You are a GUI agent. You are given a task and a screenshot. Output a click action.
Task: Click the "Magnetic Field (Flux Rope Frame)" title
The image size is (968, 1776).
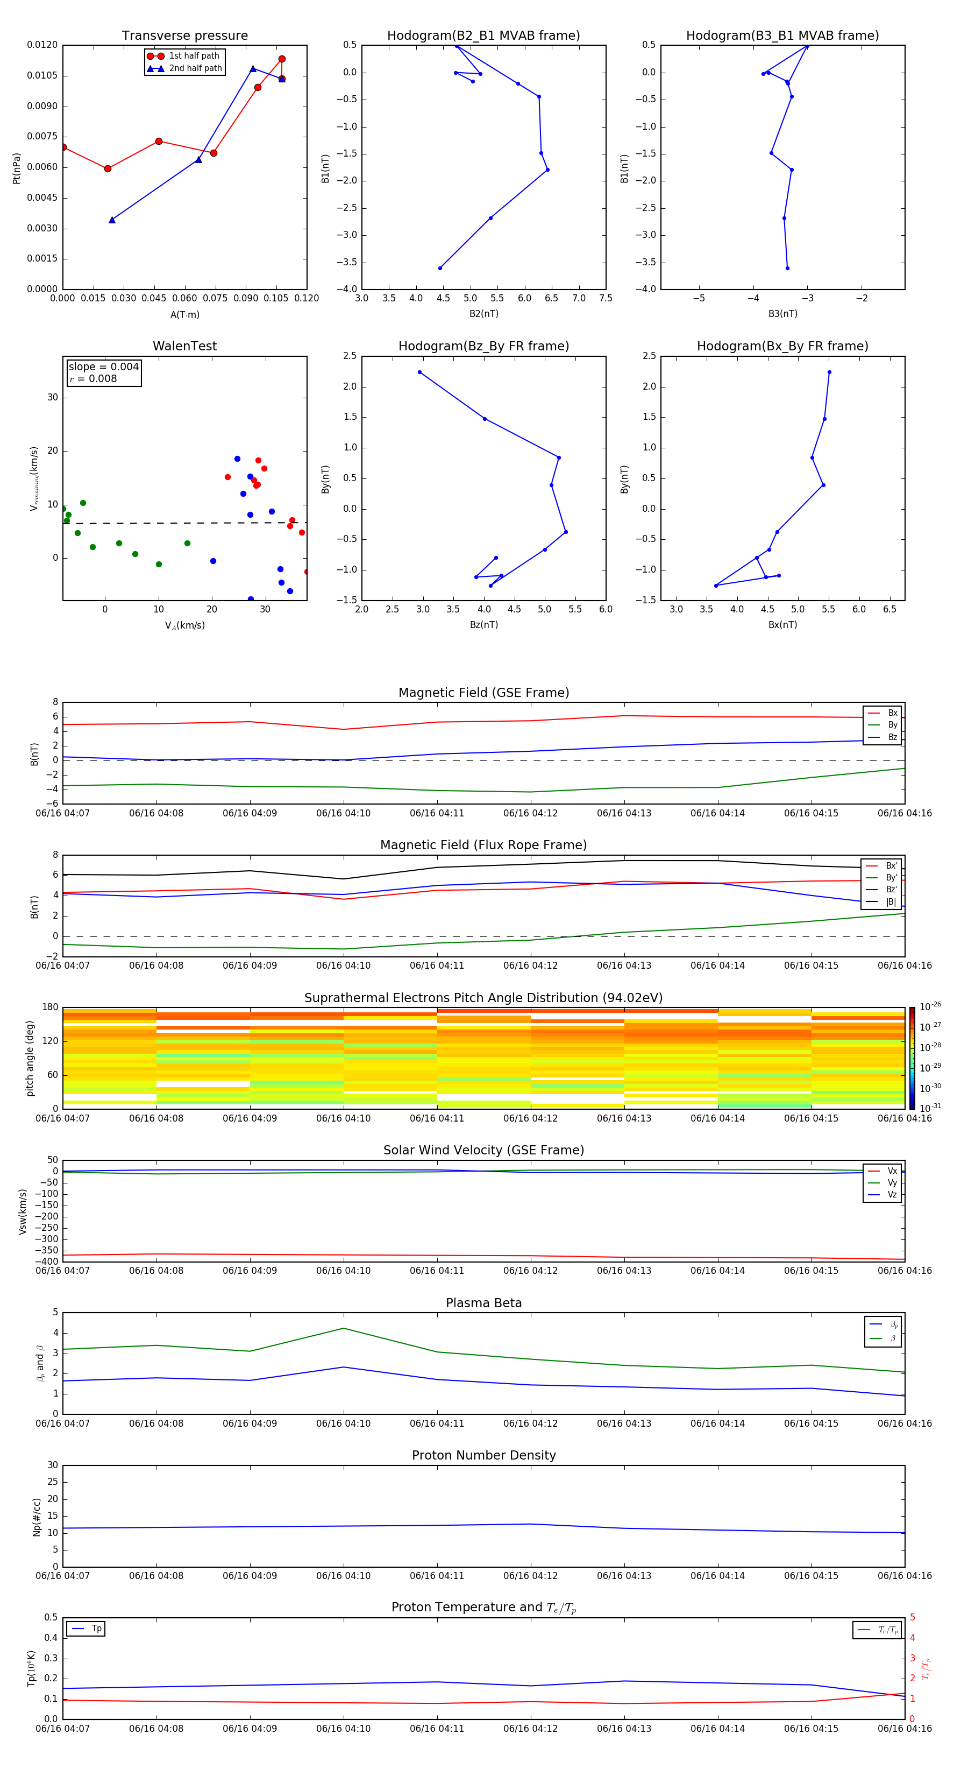[x=483, y=844]
